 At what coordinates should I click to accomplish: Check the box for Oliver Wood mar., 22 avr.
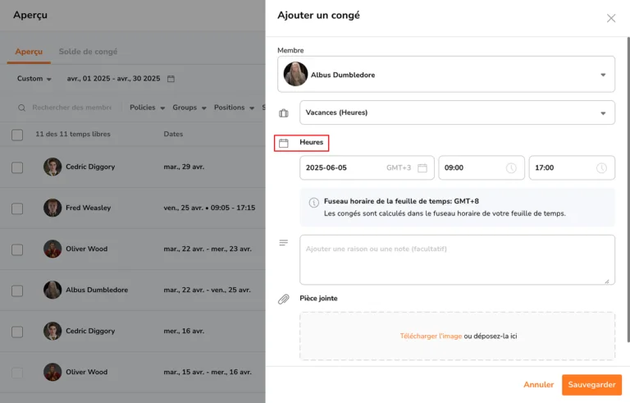17,250
